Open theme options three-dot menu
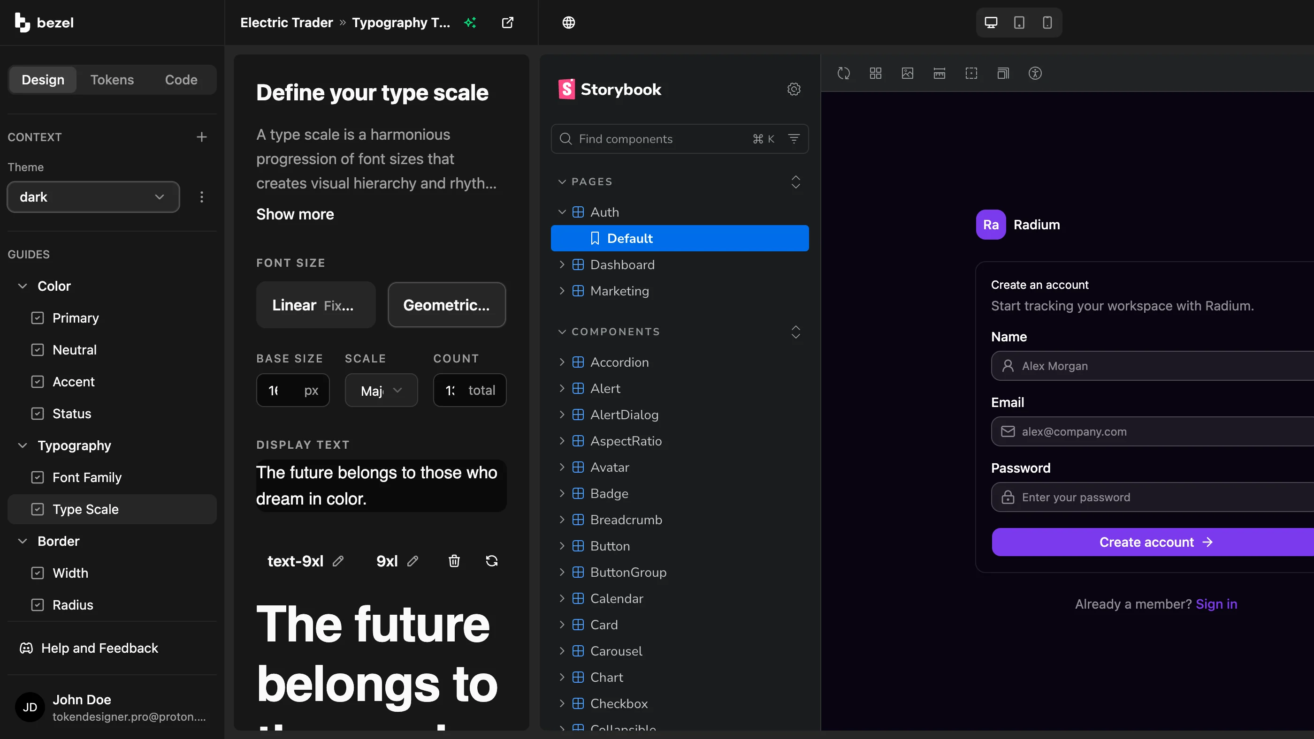Screen dimensions: 1314x739 point(201,197)
